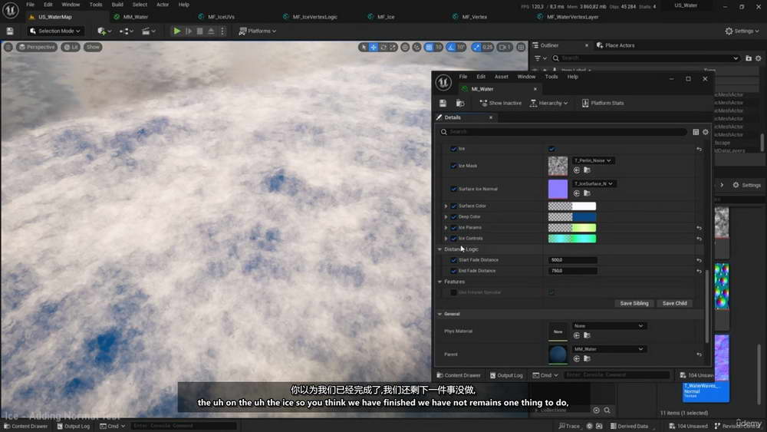Open the T_Perlin_Noise texture dropdown
Screen dimensions: 767x432
pos(593,160)
